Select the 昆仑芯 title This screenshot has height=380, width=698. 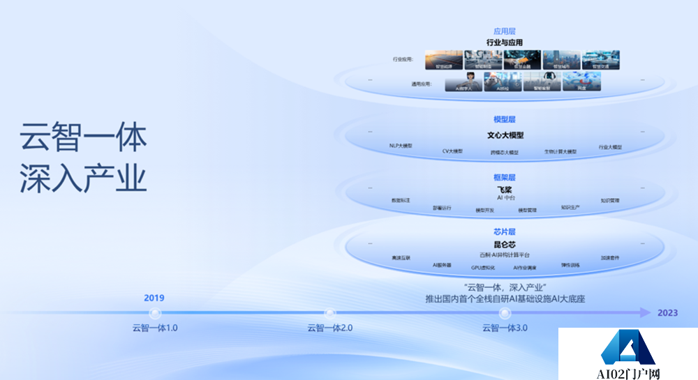coord(505,245)
